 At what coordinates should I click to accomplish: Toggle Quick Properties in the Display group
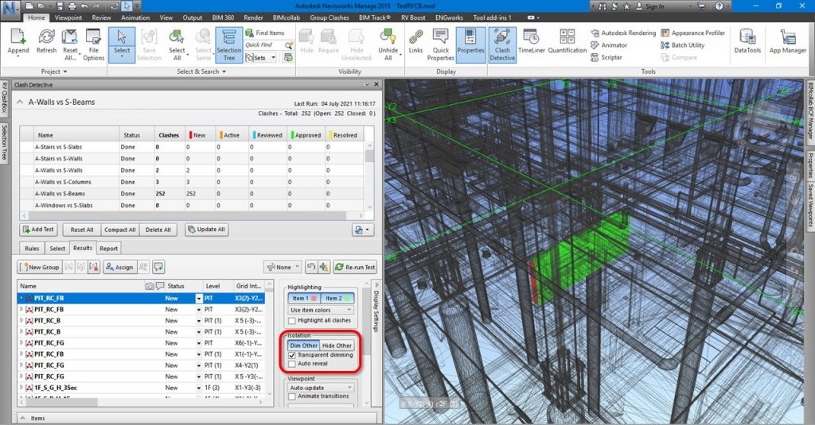pos(441,44)
